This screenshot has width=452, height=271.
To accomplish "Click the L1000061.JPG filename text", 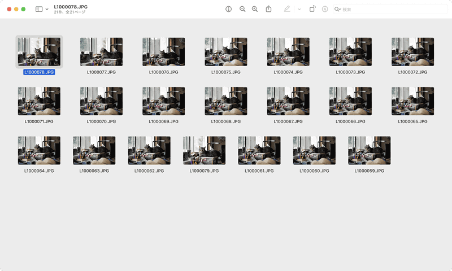I will tap(259, 171).
